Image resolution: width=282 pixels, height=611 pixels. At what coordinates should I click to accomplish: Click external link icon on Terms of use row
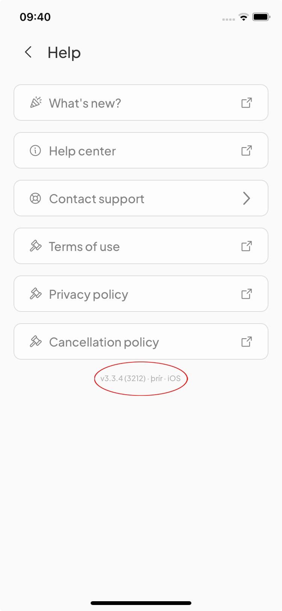[246, 246]
